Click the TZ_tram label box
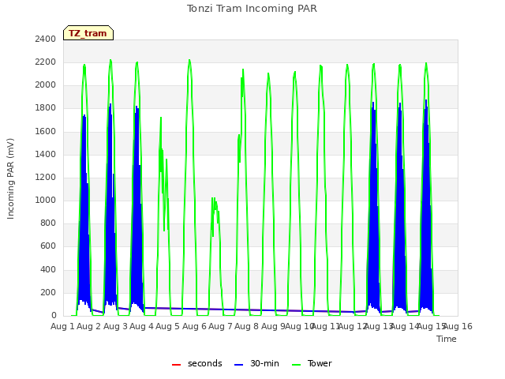The width and height of the screenshot is (505, 379). pos(88,33)
